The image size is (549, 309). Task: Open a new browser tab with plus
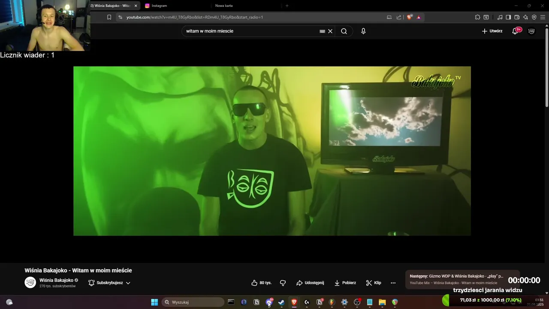(287, 6)
